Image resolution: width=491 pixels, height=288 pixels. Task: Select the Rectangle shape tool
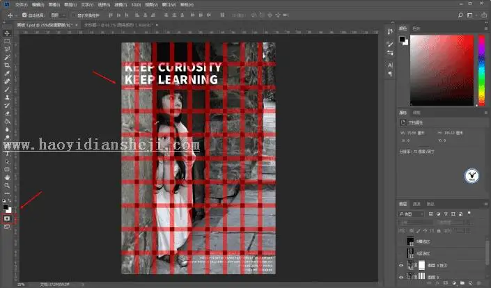coord(7,170)
